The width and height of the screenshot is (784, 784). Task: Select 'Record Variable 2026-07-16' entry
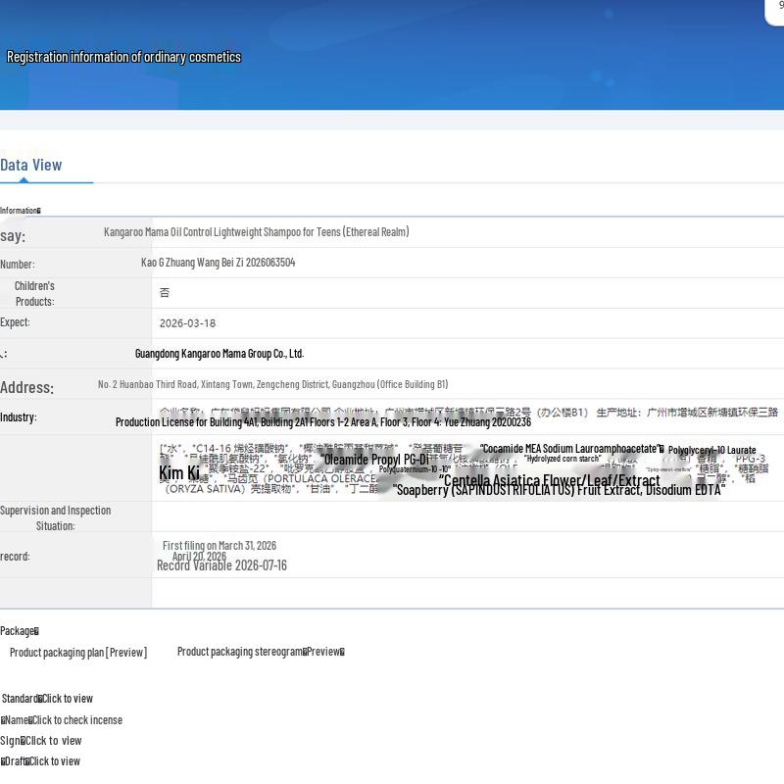pos(222,565)
